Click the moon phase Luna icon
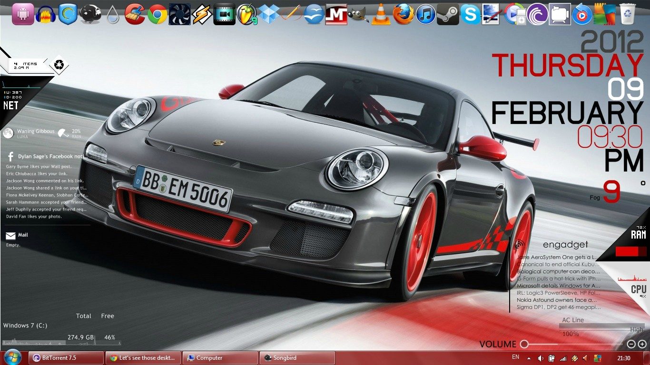This screenshot has height=365, width=650. coord(7,133)
